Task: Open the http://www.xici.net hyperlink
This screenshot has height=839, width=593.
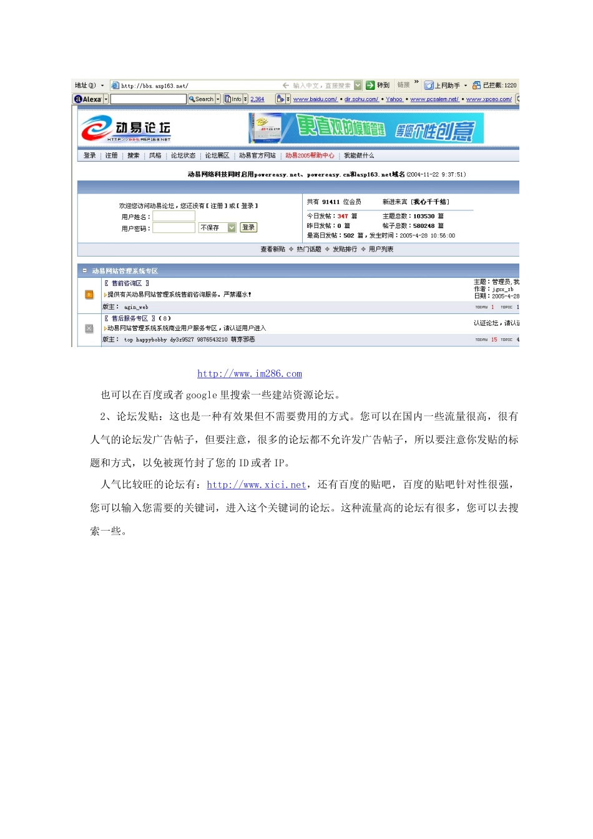Action: tap(257, 484)
